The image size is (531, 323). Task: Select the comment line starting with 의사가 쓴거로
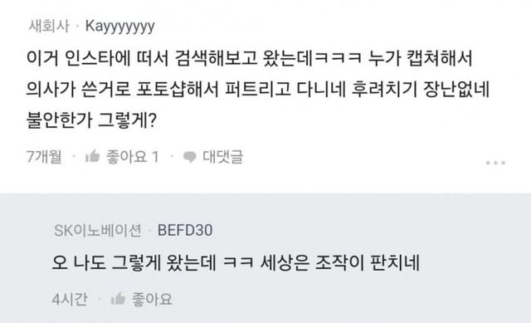pyautogui.click(x=258, y=89)
